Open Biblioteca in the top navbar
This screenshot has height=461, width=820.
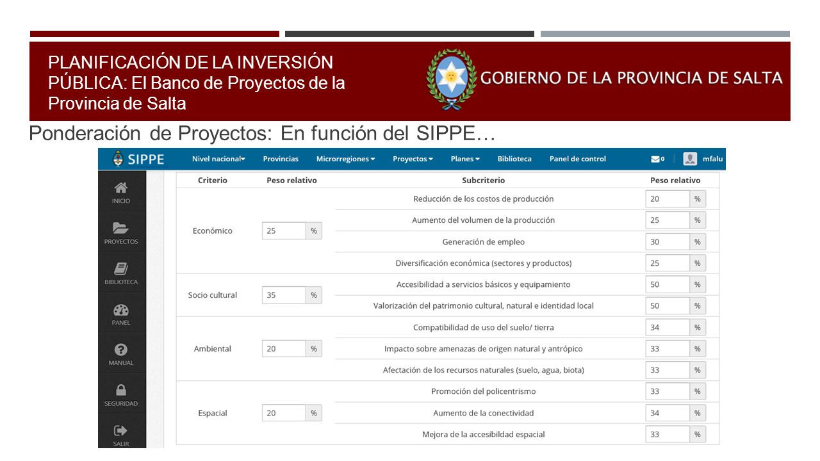tap(514, 159)
